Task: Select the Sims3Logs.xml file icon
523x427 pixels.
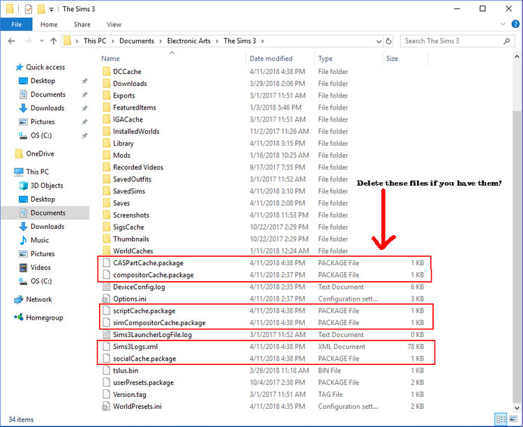Action: (107, 347)
